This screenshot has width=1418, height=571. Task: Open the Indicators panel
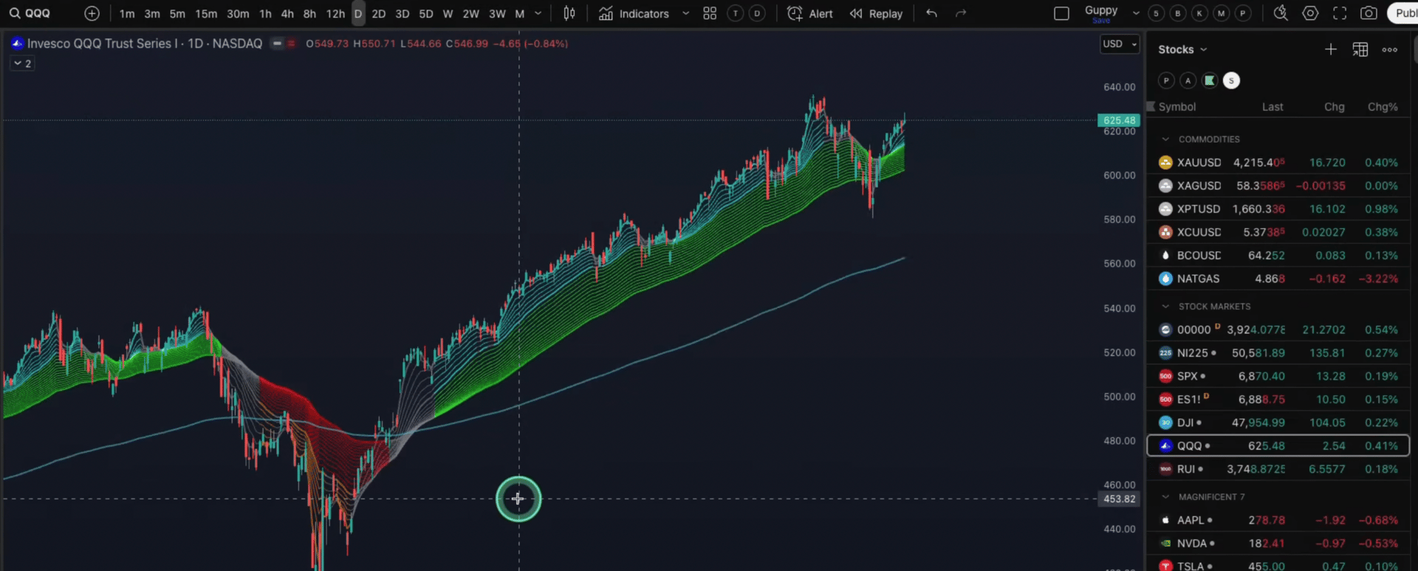(x=634, y=13)
